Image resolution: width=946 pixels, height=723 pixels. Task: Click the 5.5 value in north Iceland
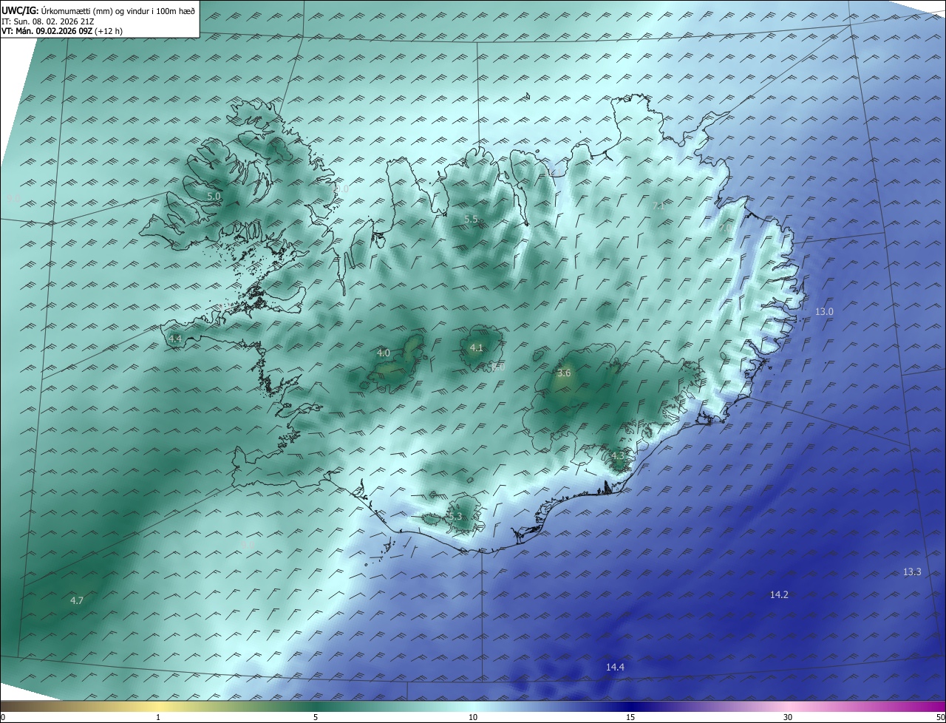point(471,219)
